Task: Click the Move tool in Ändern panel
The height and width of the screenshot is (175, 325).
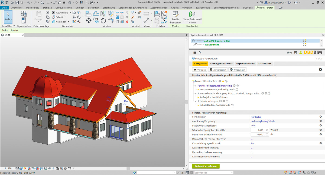Action: point(89,21)
